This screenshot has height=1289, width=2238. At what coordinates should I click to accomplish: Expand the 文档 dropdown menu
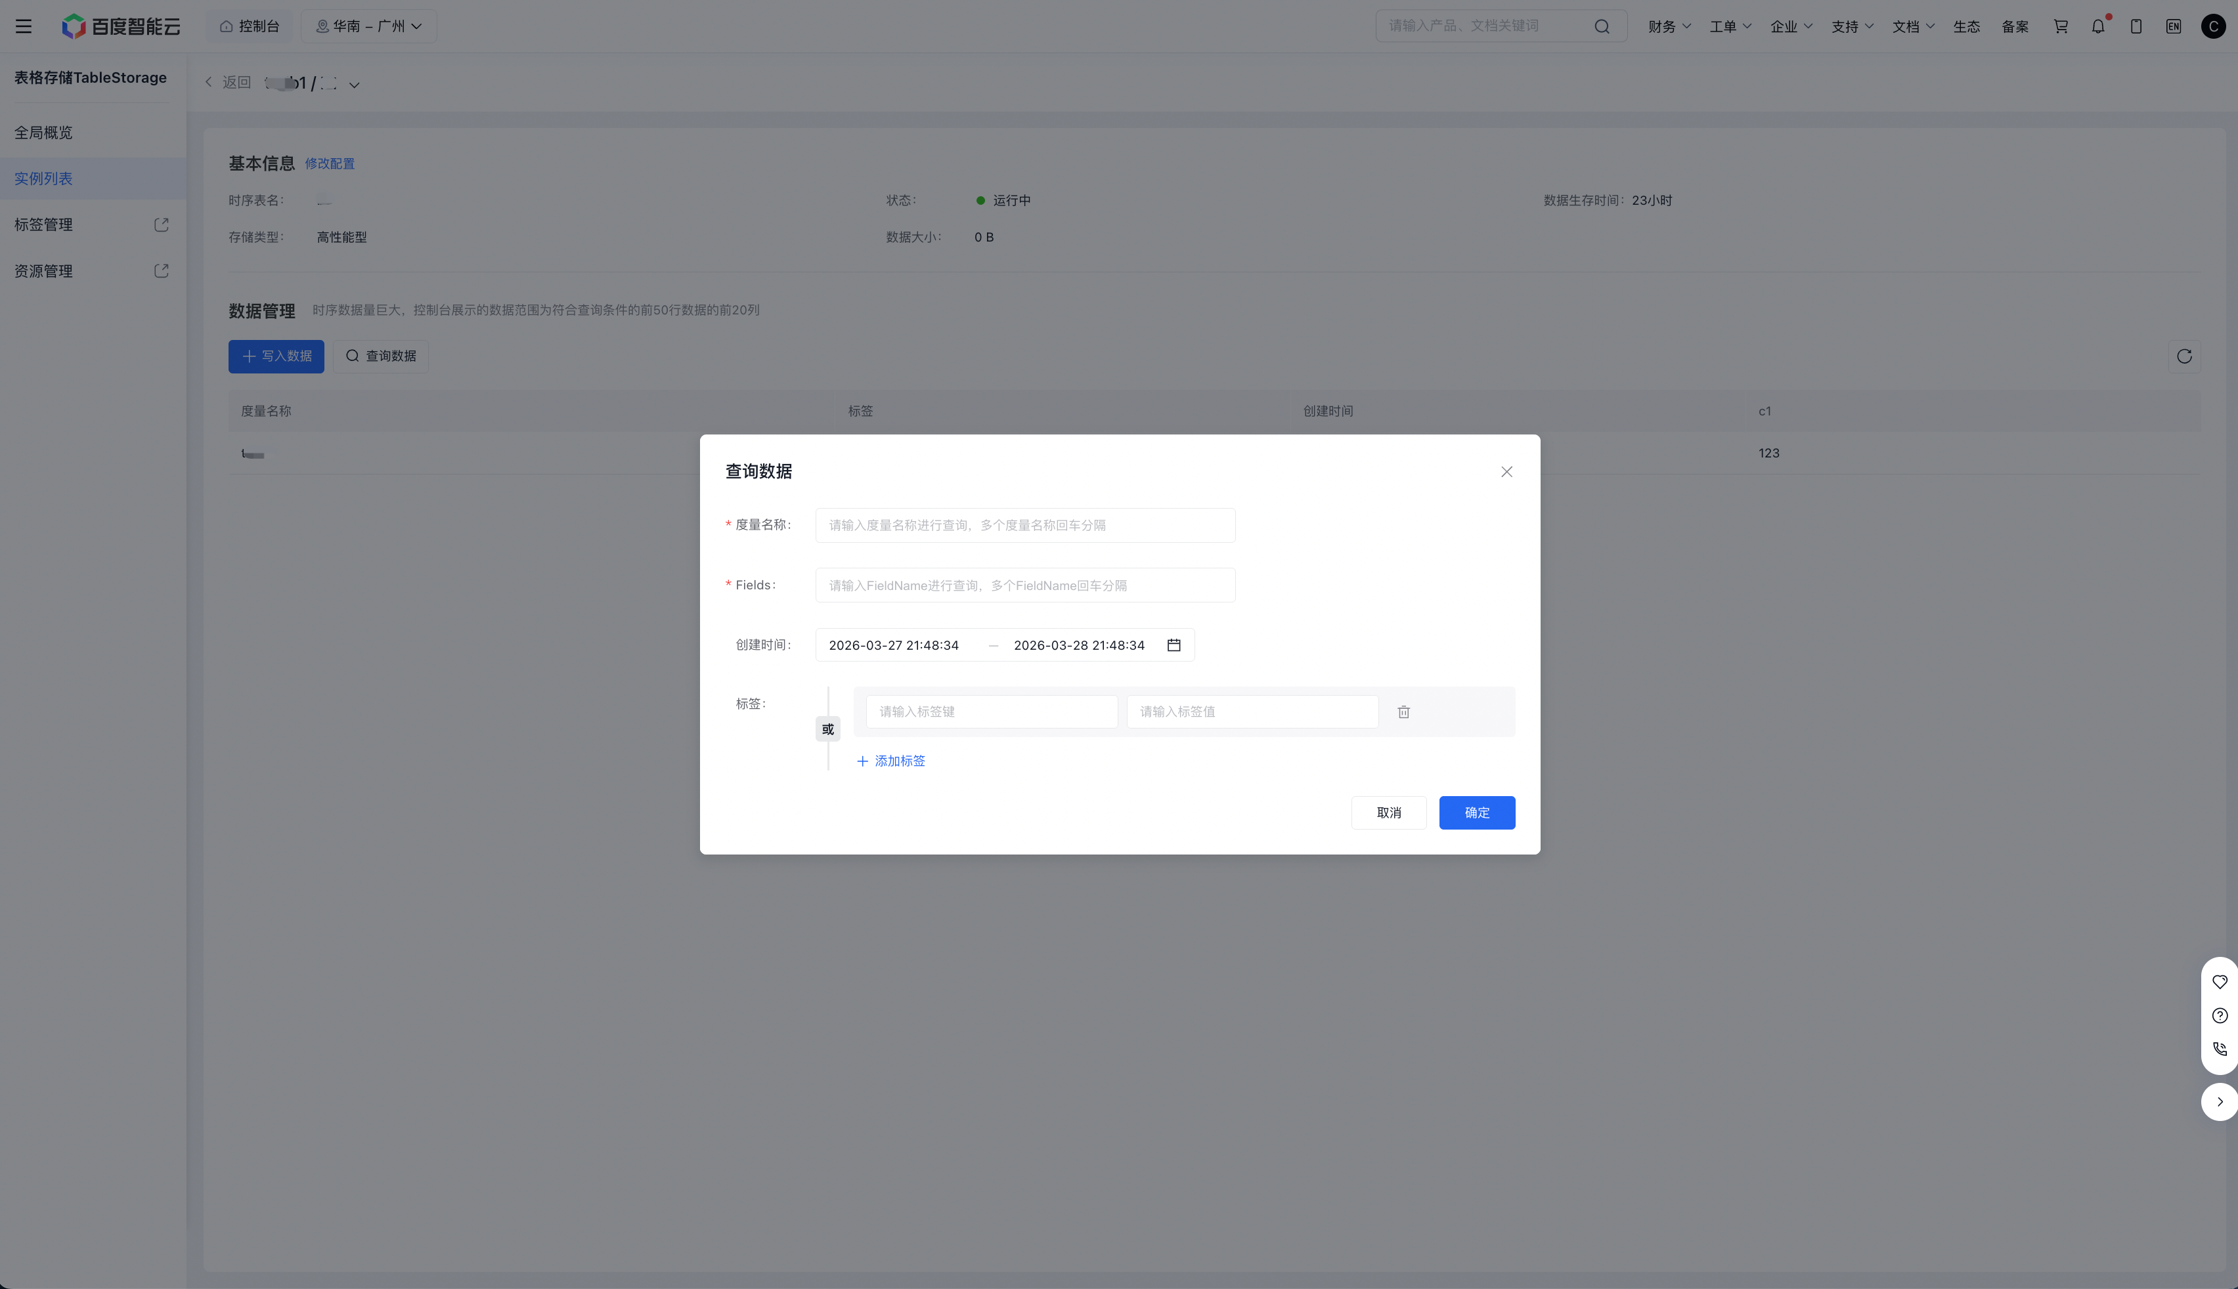(1913, 26)
